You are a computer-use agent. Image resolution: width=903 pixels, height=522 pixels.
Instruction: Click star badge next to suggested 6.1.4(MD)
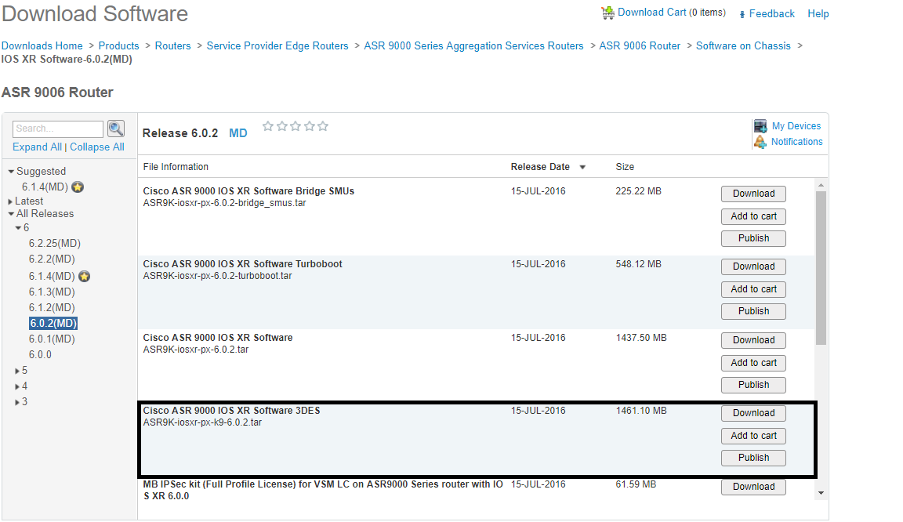77,187
